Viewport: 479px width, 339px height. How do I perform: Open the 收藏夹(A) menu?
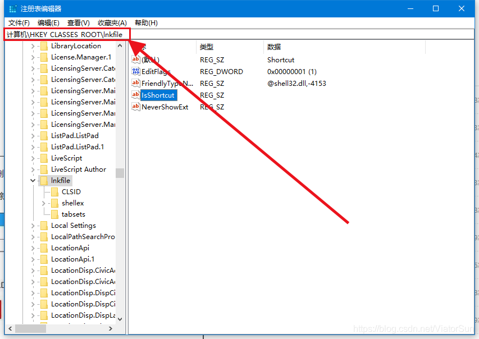[x=112, y=23]
